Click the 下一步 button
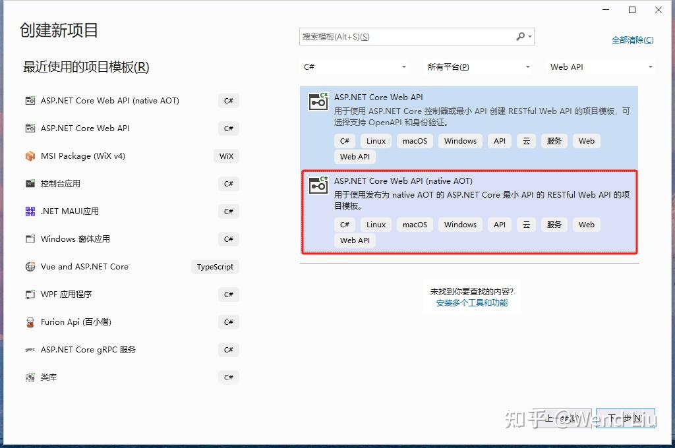 624,418
